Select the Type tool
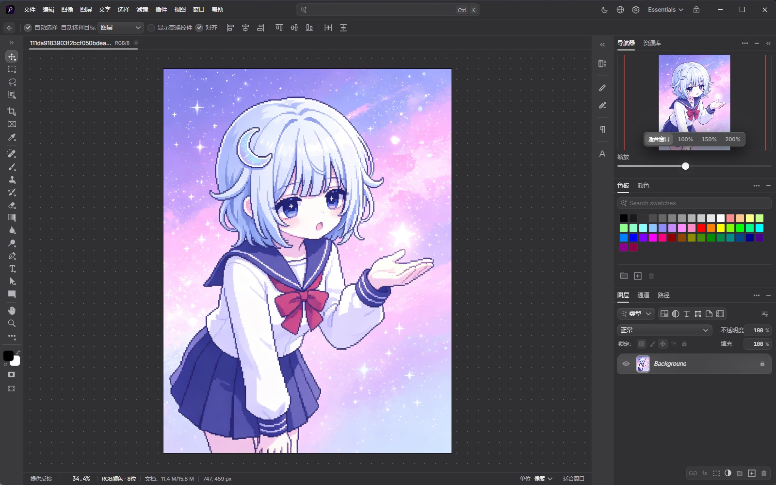Image resolution: width=776 pixels, height=485 pixels. [12, 269]
